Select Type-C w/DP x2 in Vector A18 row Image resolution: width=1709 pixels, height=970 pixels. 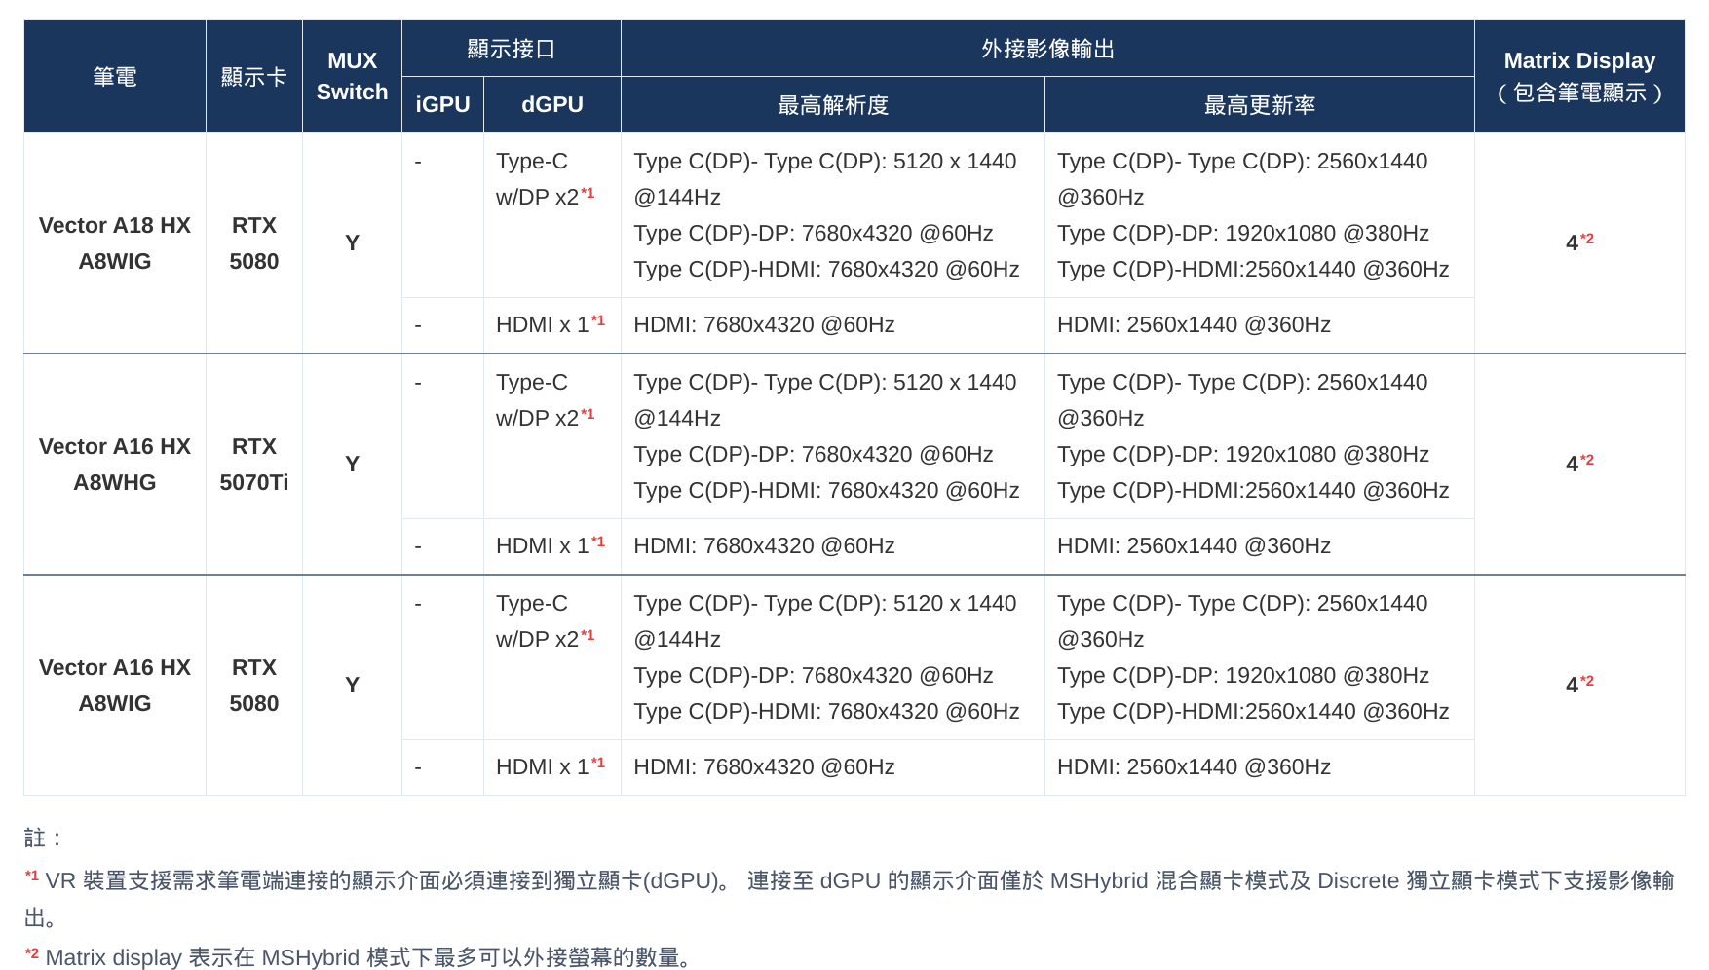545,179
